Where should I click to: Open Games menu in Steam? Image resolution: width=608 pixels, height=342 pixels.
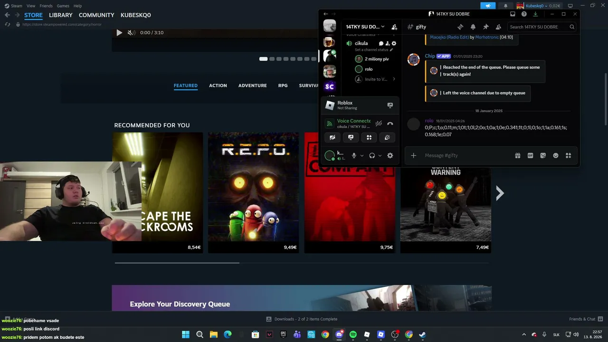63,6
